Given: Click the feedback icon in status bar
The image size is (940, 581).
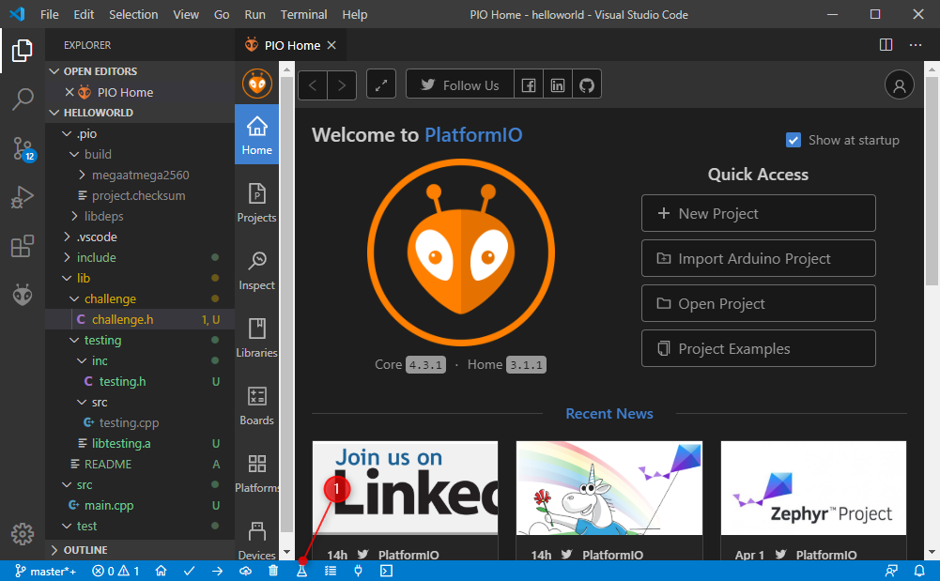Looking at the screenshot, I should tap(891, 571).
